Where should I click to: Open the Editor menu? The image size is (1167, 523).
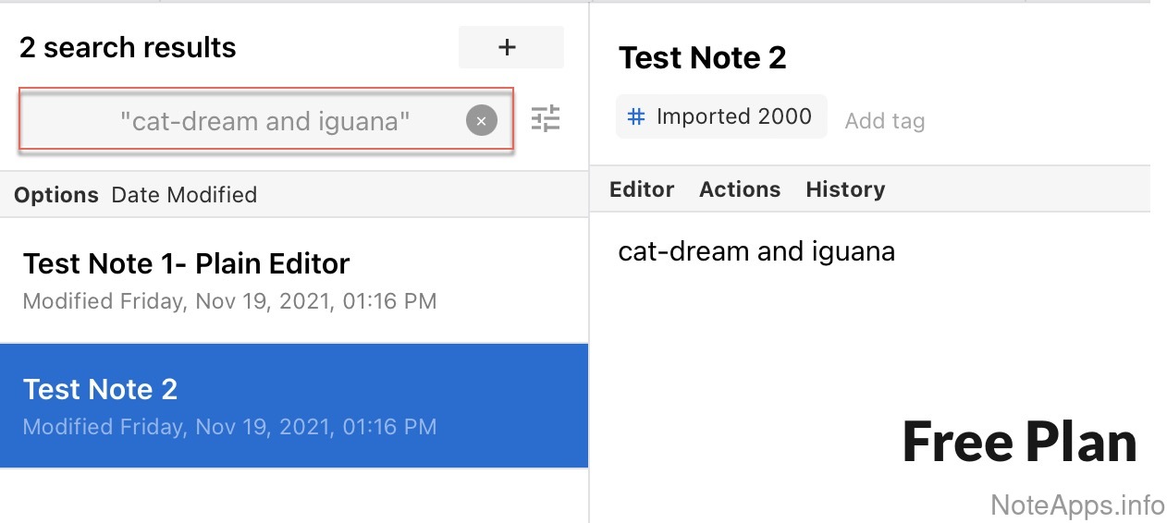point(642,189)
